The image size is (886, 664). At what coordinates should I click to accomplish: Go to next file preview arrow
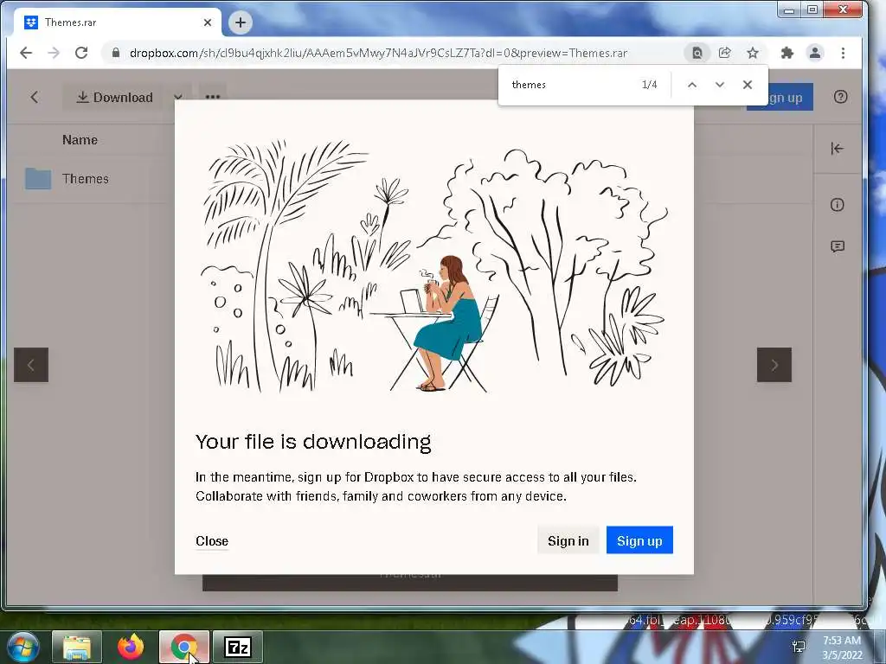point(774,365)
